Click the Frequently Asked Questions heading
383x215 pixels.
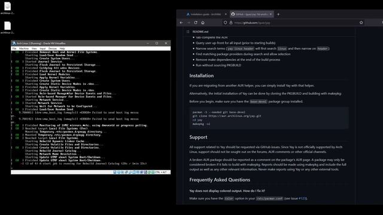coord(220,180)
